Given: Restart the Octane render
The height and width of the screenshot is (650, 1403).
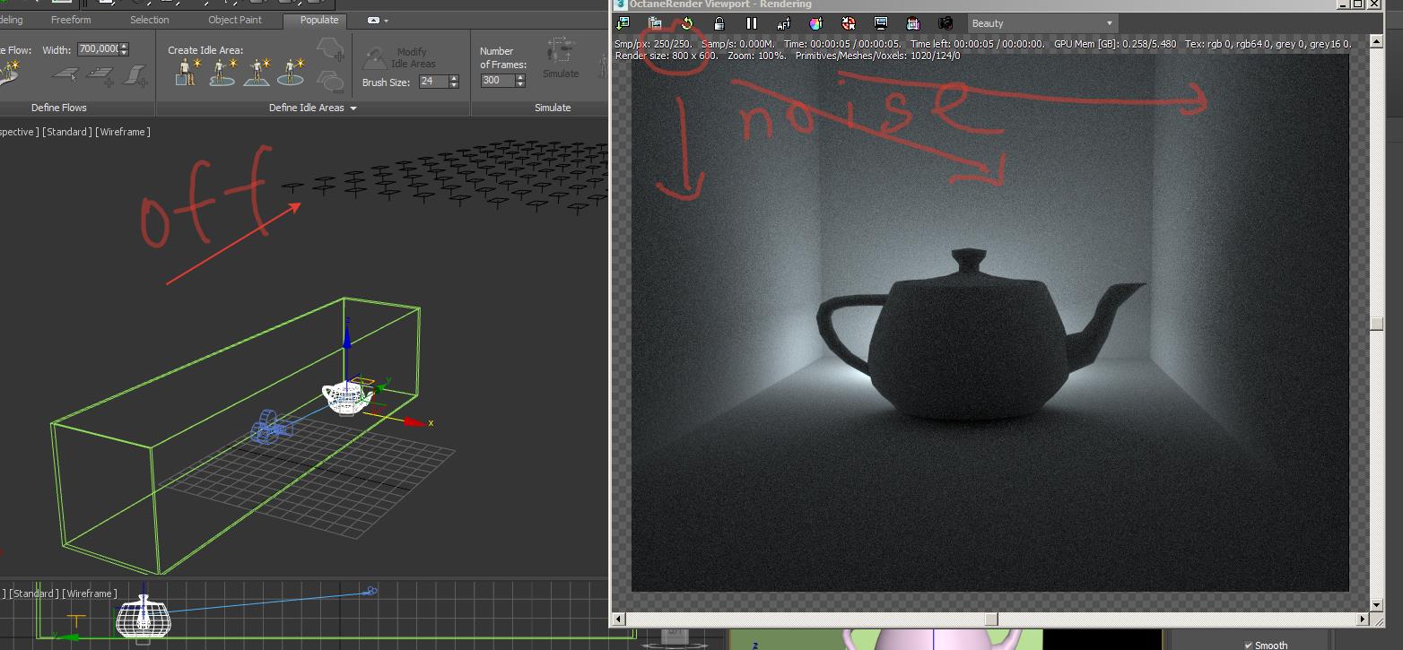Looking at the screenshot, I should coord(687,23).
